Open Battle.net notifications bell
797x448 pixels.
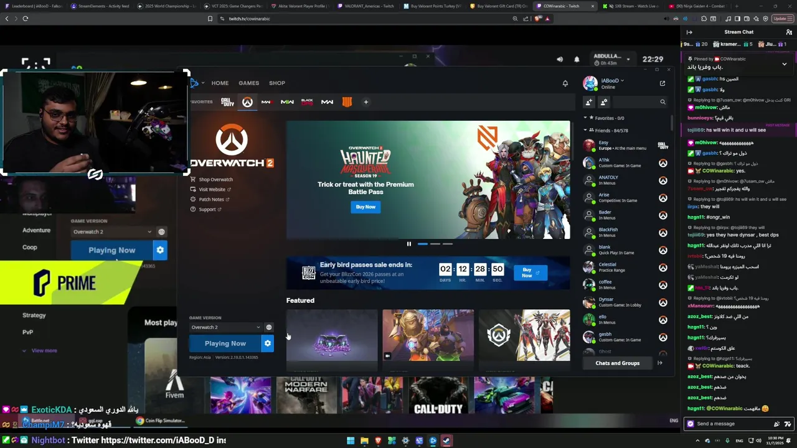pos(565,83)
